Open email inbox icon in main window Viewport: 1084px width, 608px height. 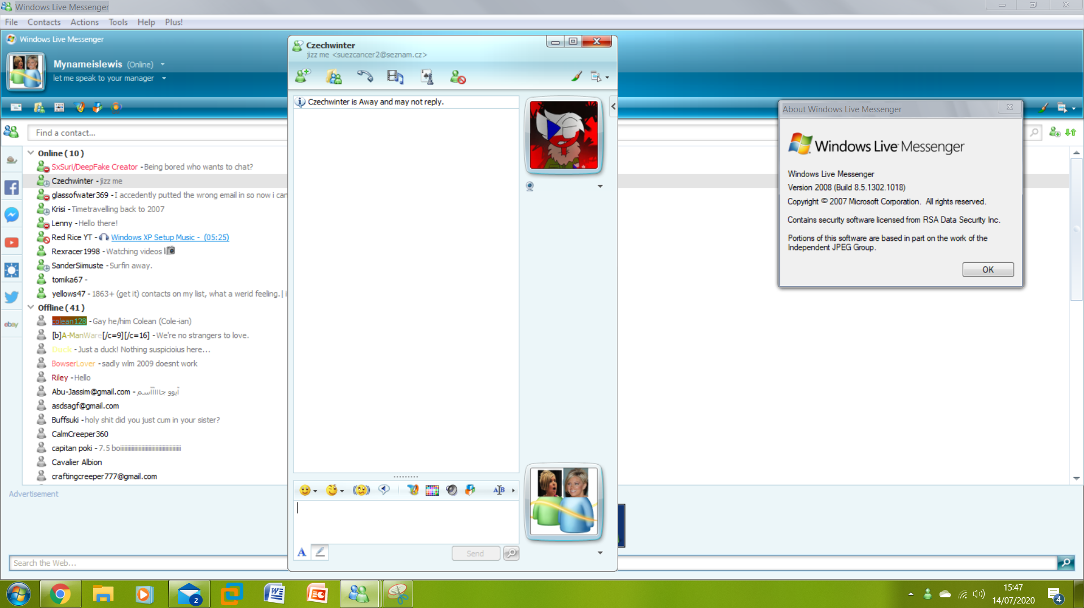pyautogui.click(x=16, y=107)
